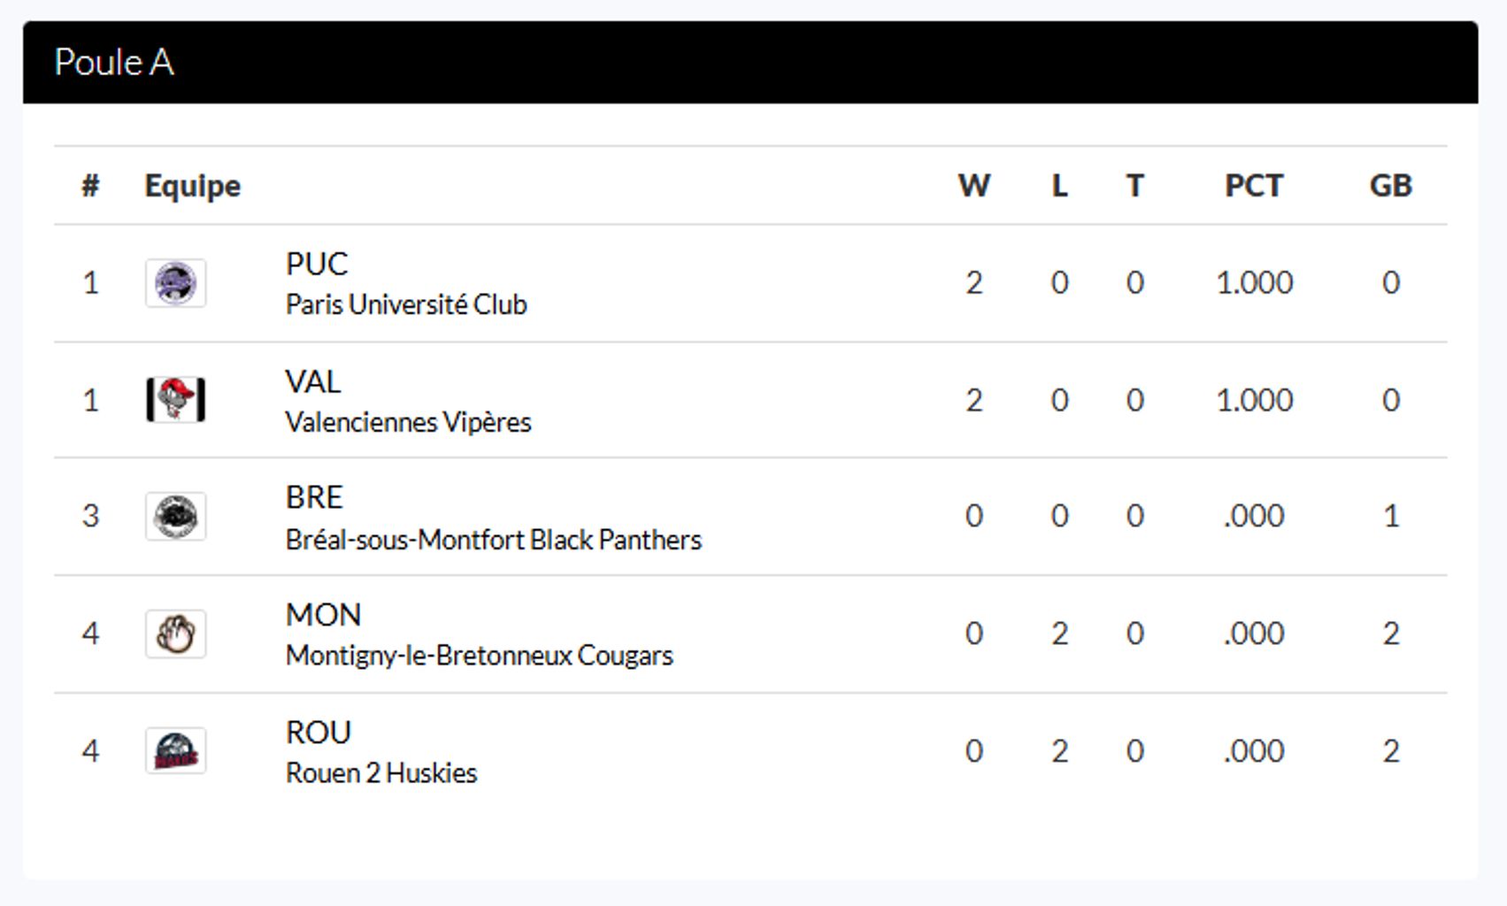This screenshot has height=906, width=1507.
Task: Select the Montigny-le-Bretonneux Cougars name
Action: (479, 656)
